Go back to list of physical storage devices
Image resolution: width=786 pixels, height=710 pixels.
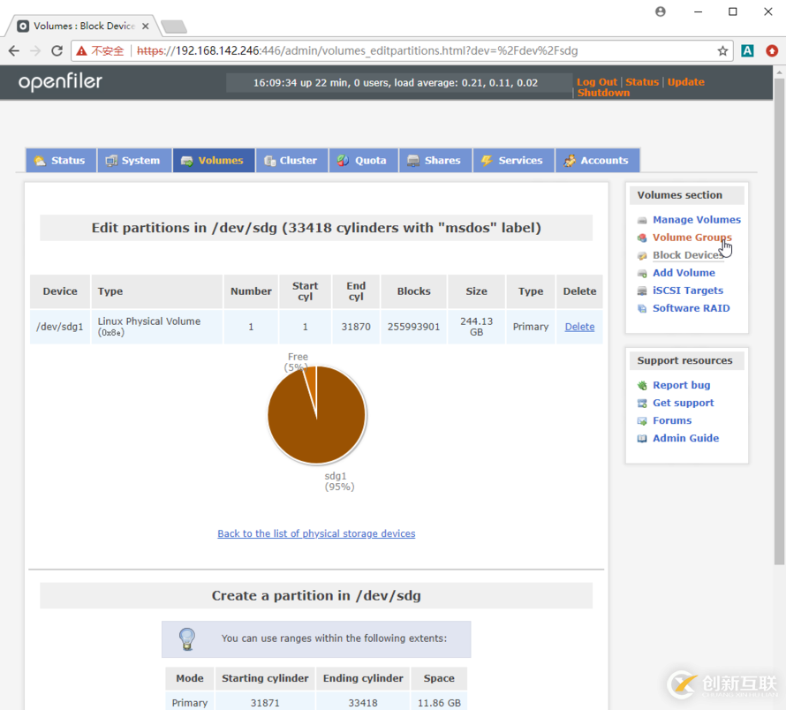[x=316, y=533]
